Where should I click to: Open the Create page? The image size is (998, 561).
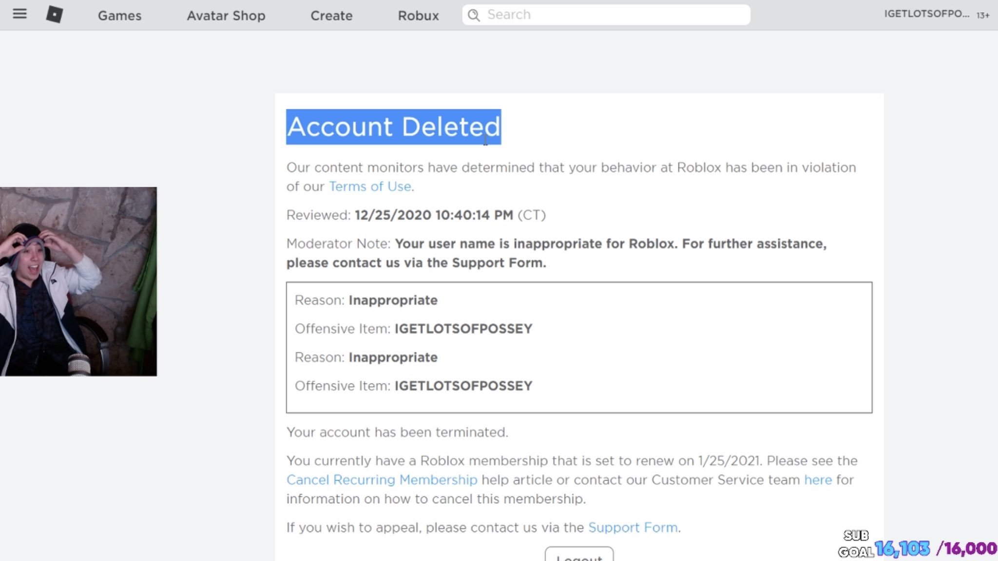pos(331,16)
